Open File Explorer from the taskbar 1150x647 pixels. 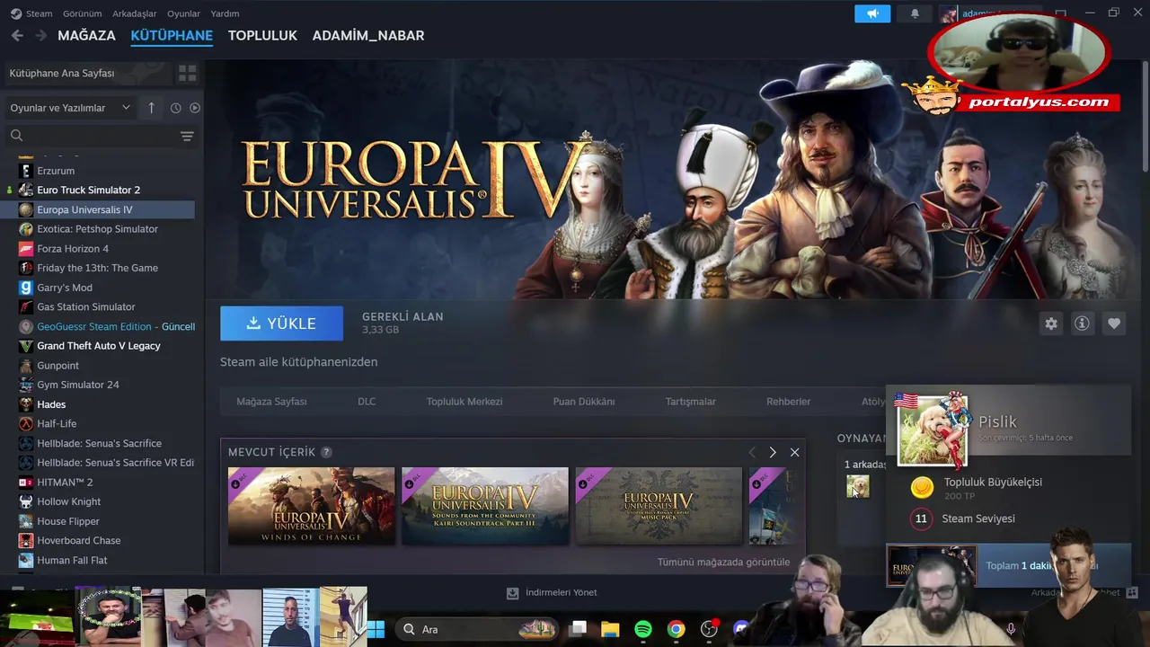point(610,629)
